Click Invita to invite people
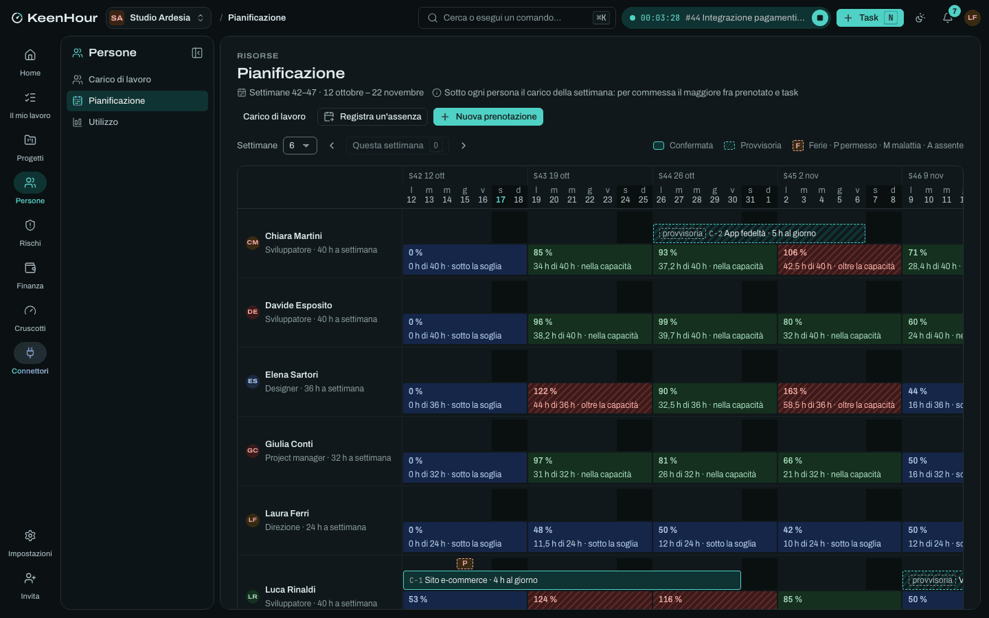 coord(30,586)
